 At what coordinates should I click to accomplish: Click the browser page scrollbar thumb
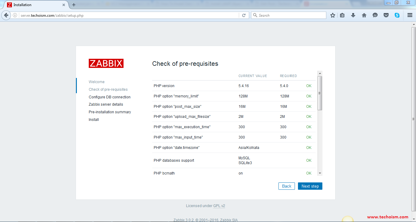coord(414,119)
